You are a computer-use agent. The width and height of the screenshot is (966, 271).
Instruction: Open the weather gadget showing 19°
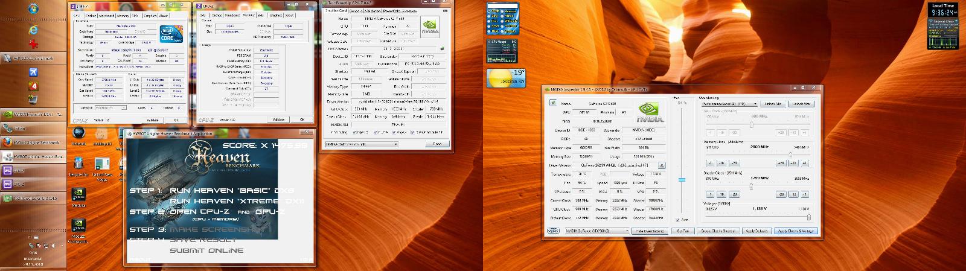(506, 78)
